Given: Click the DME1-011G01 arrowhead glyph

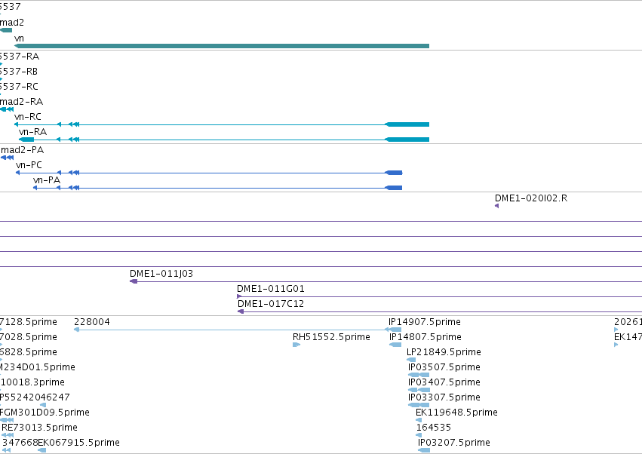Looking at the screenshot, I should (239, 296).
